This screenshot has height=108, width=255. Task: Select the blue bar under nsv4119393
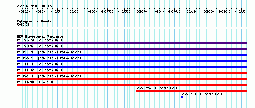pos(132,55)
